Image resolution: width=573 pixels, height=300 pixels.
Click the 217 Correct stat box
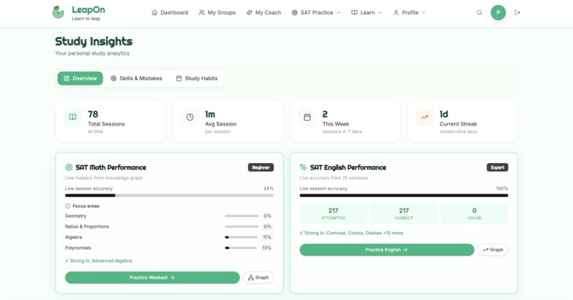(x=404, y=213)
